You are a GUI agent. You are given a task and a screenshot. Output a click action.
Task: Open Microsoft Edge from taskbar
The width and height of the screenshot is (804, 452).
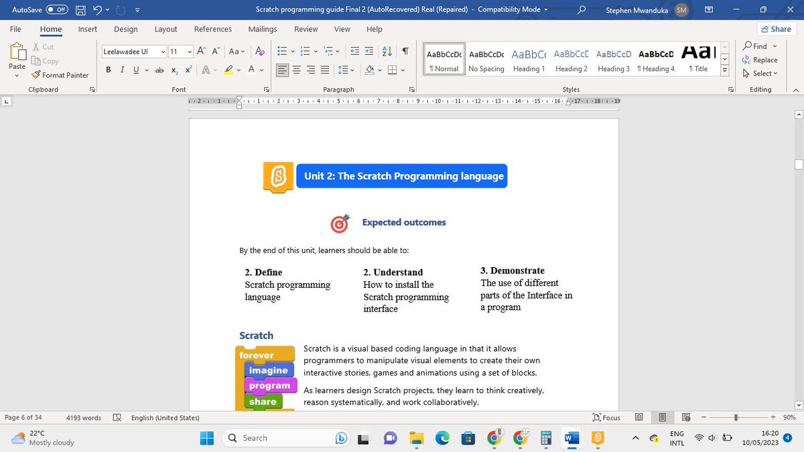443,438
